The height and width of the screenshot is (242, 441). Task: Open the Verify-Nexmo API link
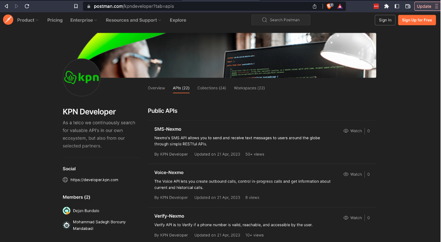169,216
